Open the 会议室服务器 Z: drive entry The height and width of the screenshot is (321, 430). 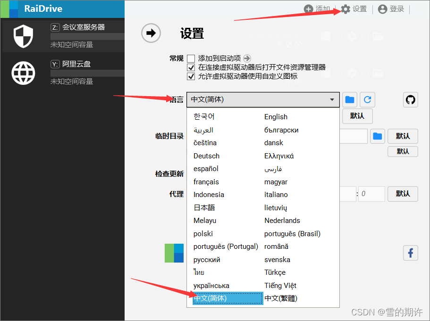tap(63, 36)
